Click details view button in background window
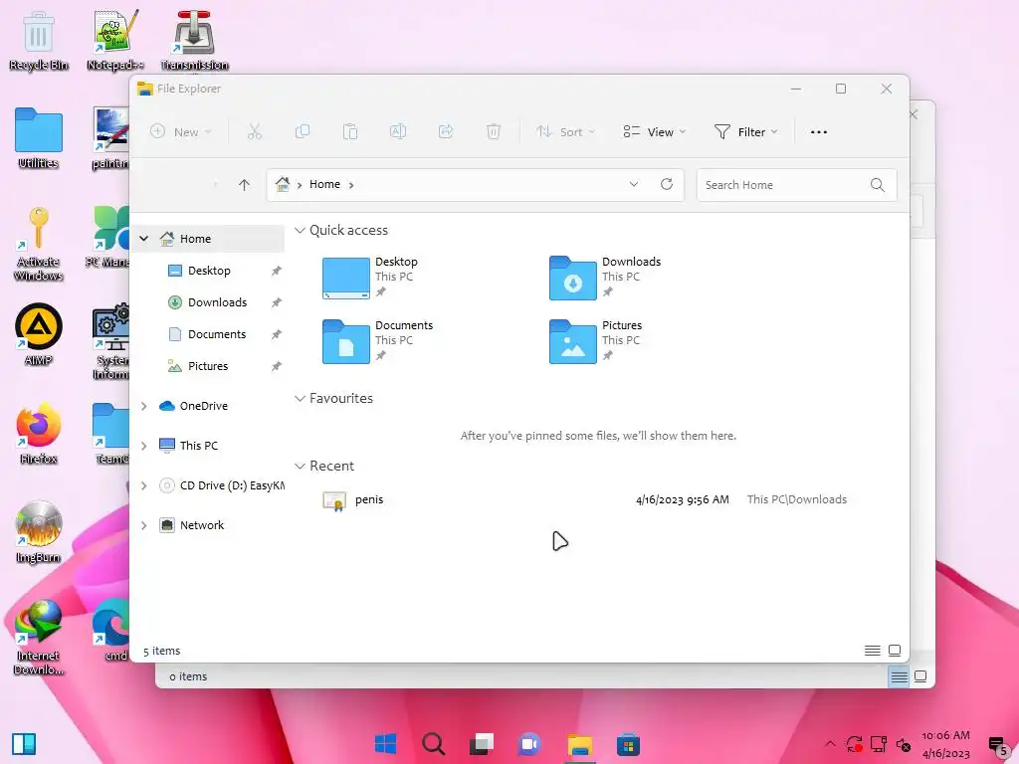Image resolution: width=1019 pixels, height=764 pixels. coord(899,676)
